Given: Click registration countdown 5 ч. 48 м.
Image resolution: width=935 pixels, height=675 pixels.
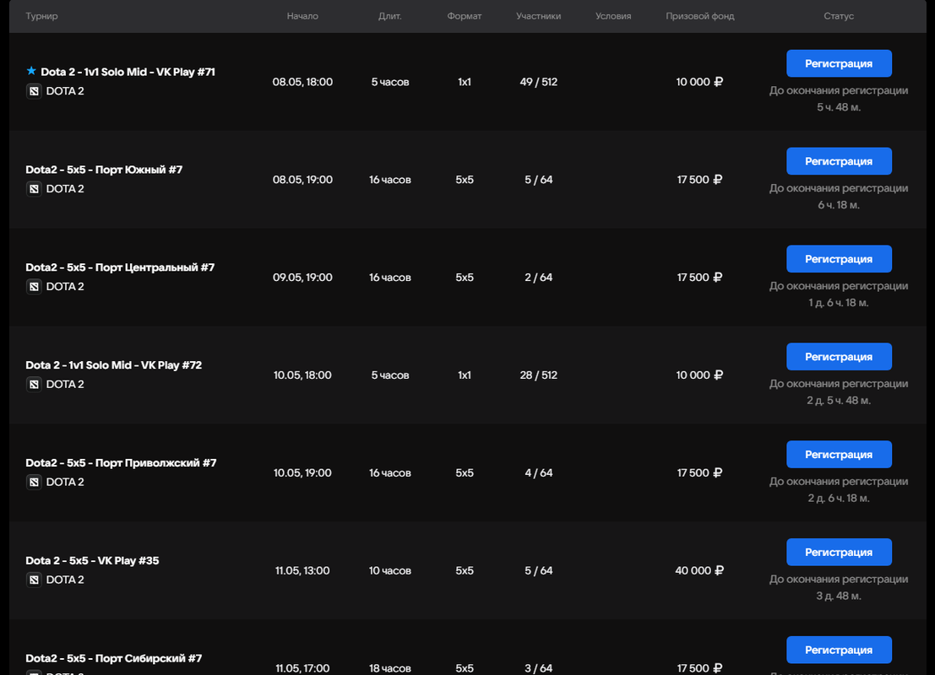Looking at the screenshot, I should pos(839,107).
